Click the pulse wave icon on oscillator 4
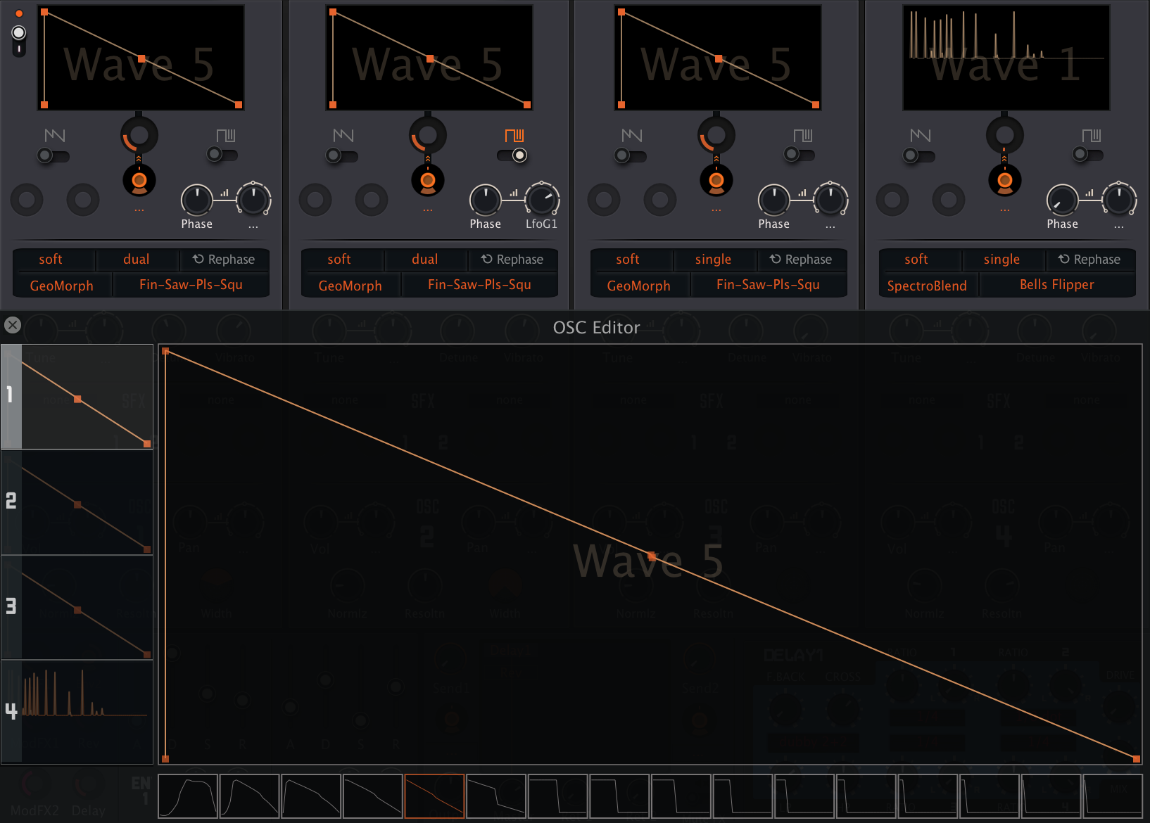 [x=1091, y=135]
